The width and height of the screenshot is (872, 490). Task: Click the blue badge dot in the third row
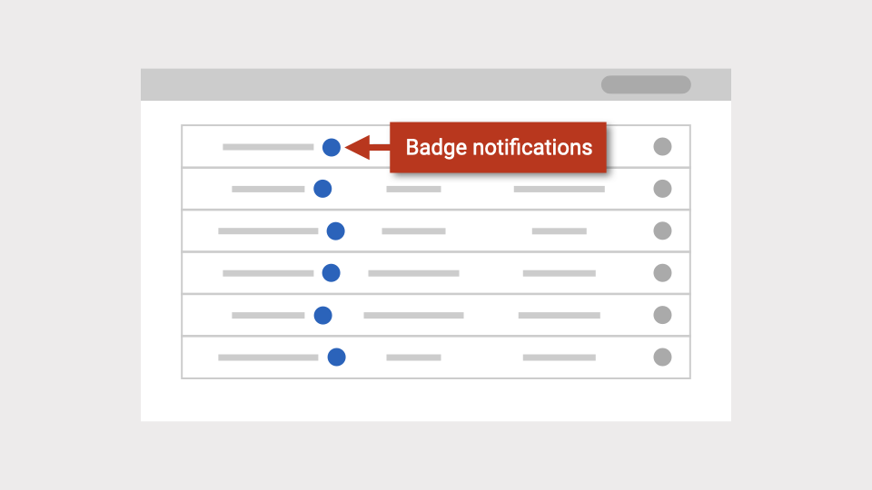click(x=335, y=231)
